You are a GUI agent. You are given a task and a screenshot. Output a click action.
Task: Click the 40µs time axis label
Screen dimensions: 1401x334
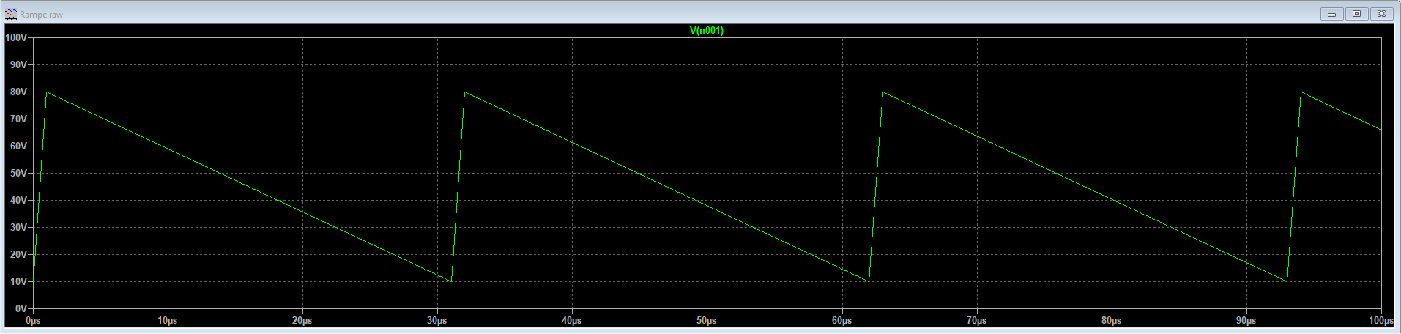[572, 321]
